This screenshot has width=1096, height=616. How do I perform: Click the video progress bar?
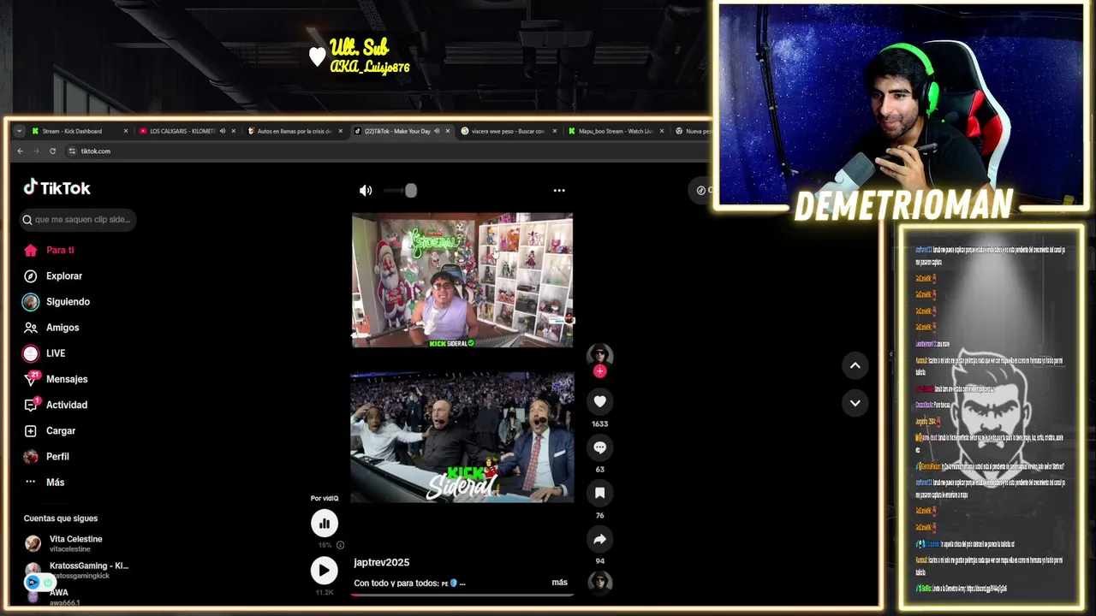click(x=462, y=595)
